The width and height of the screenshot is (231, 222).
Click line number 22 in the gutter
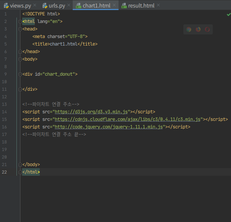tap(4, 172)
